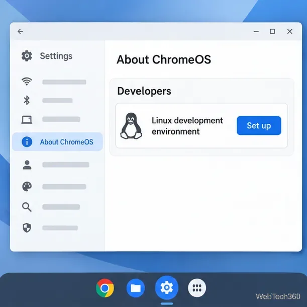Minimize the Settings window

256,31
